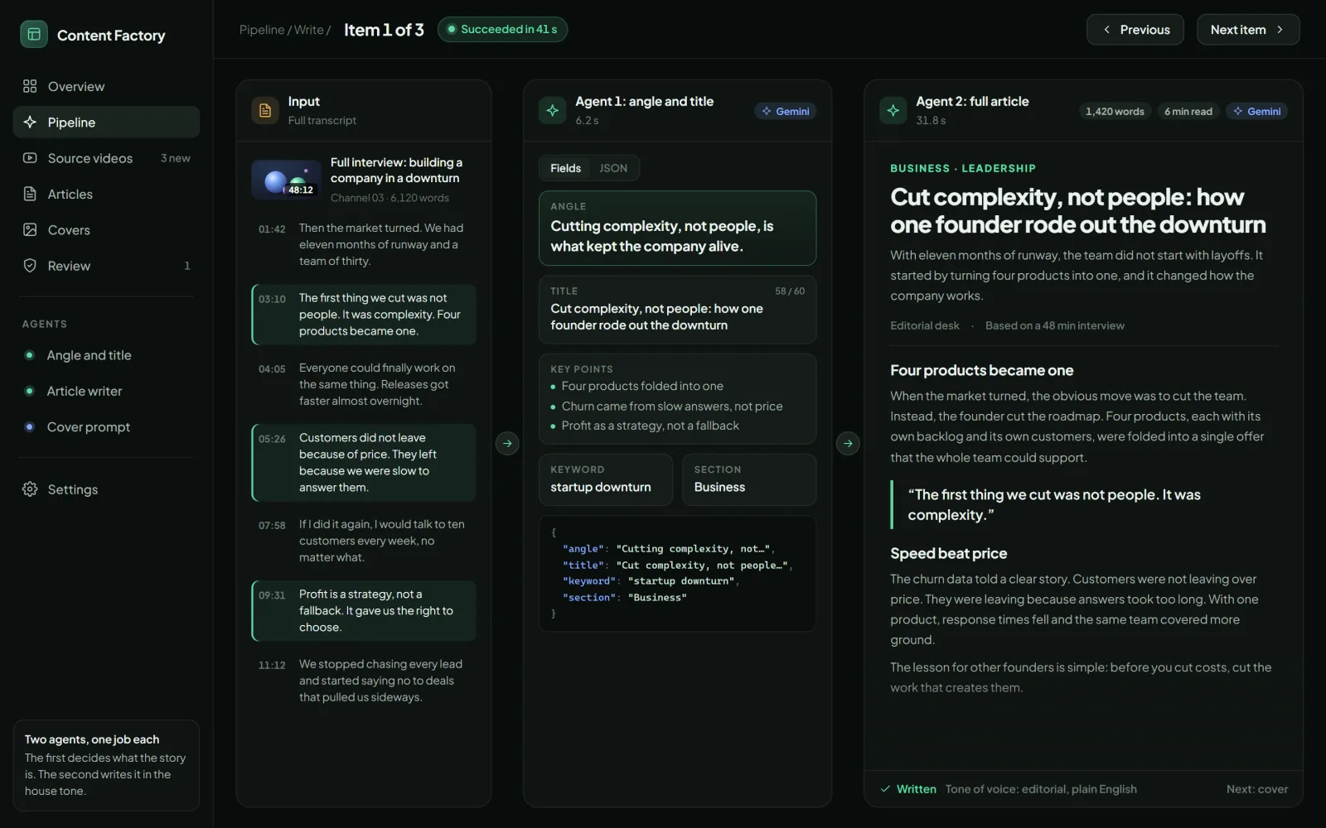Select the Fields tab
This screenshot has height=828, width=1326.
click(x=565, y=168)
